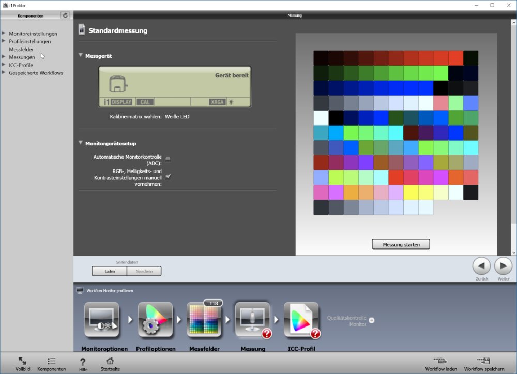
Task: Open the ICC-Profil workflow step icon
Action: pos(301,320)
